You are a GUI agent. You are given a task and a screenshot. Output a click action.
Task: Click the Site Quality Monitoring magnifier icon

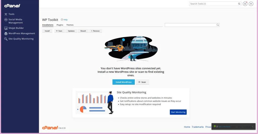pyautogui.click(x=6, y=39)
